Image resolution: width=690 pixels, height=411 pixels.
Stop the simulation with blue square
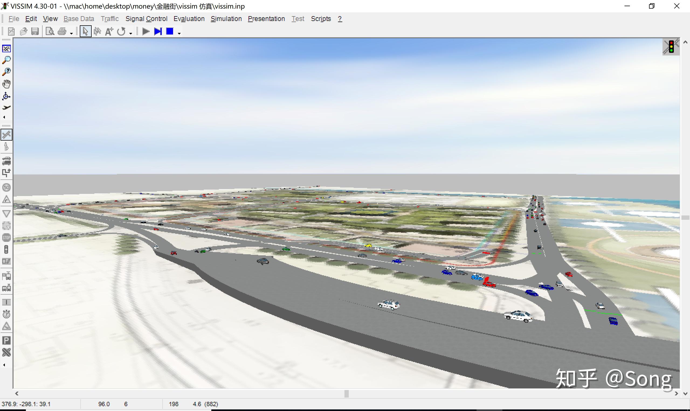point(170,32)
